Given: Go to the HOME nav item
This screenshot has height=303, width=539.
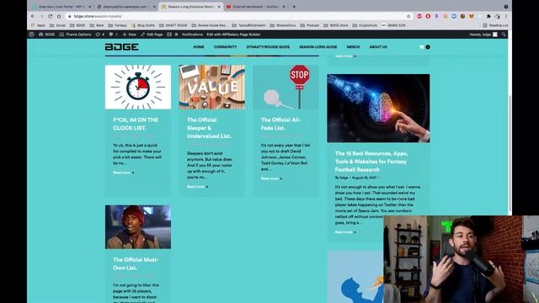Looking at the screenshot, I should [199, 47].
